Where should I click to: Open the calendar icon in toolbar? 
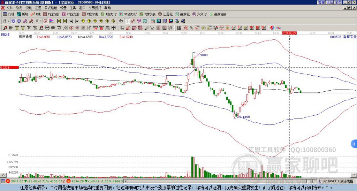[x=153, y=21]
